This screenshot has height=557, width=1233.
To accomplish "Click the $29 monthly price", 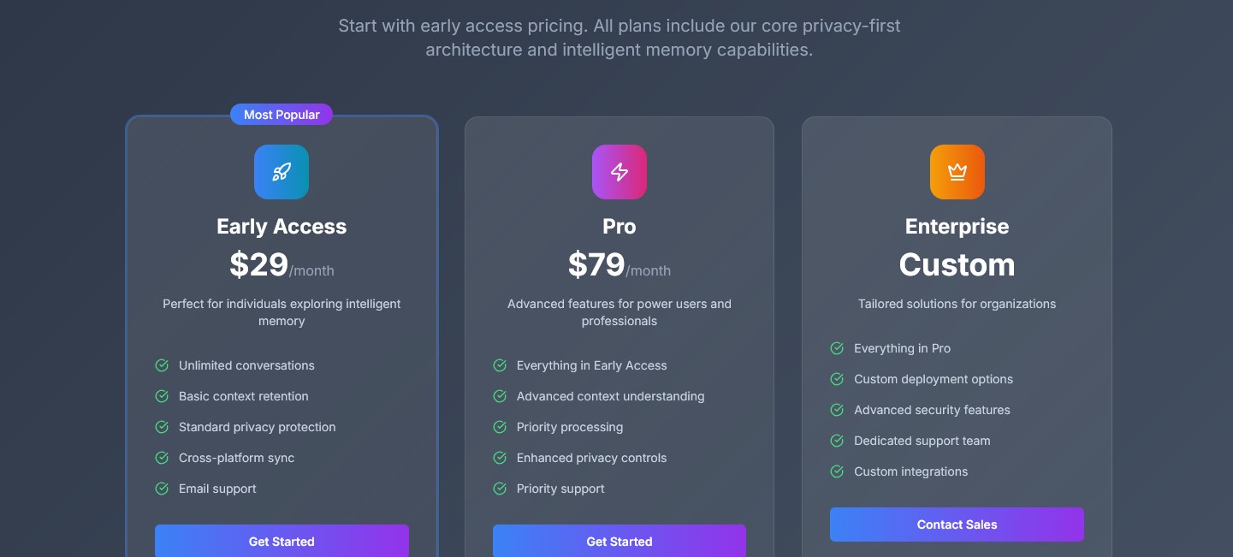I will (260, 265).
